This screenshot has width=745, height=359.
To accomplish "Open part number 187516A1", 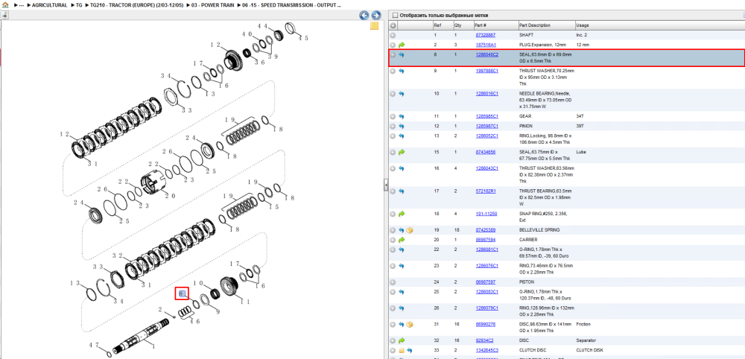I will (x=485, y=45).
